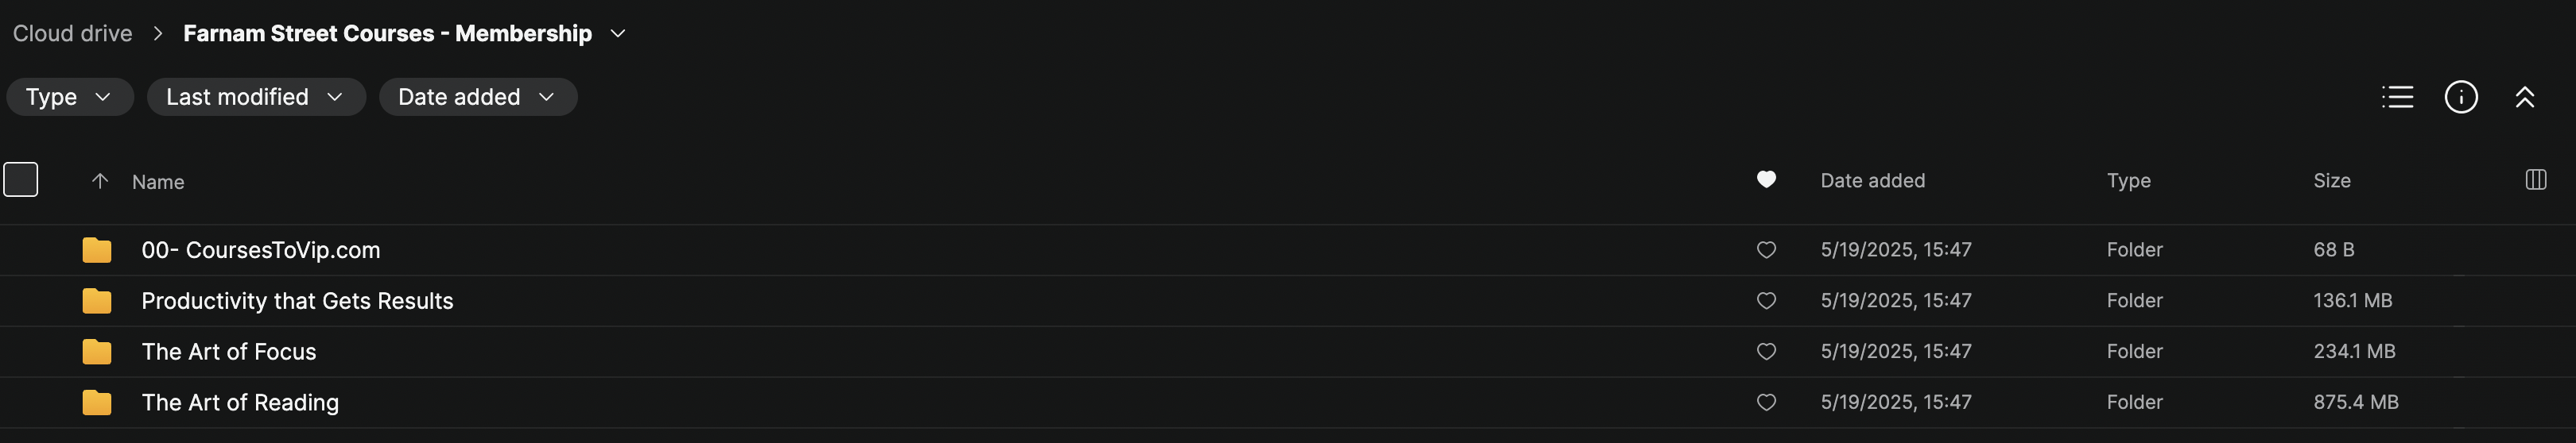Sort by the Size column header
The width and height of the screenshot is (2576, 443).
click(2331, 180)
